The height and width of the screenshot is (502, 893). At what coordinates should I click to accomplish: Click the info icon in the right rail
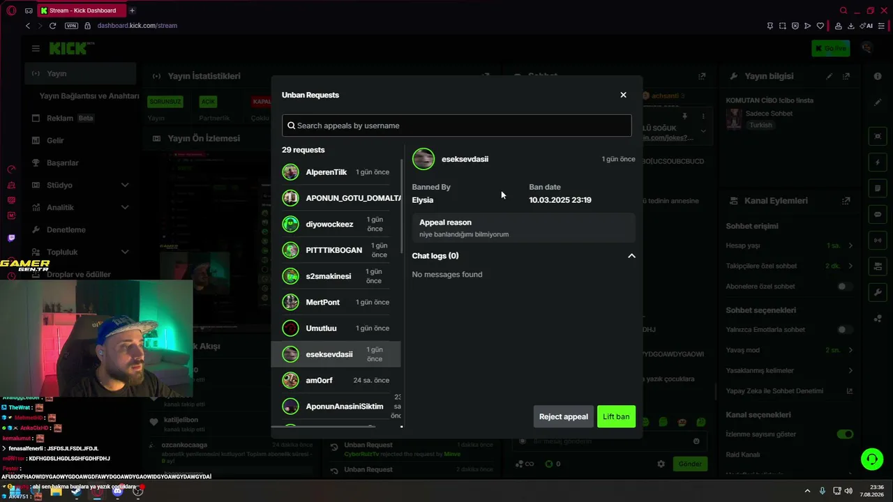coord(878,76)
